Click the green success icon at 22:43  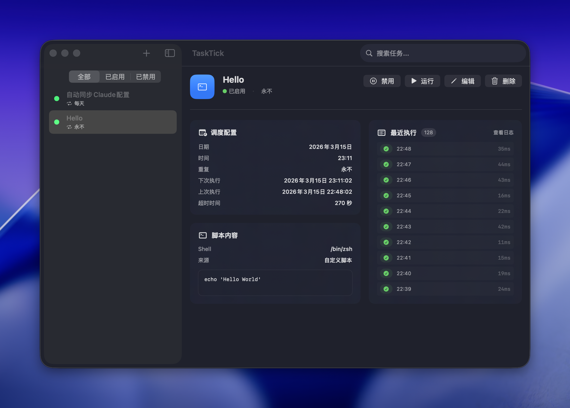[x=386, y=227]
